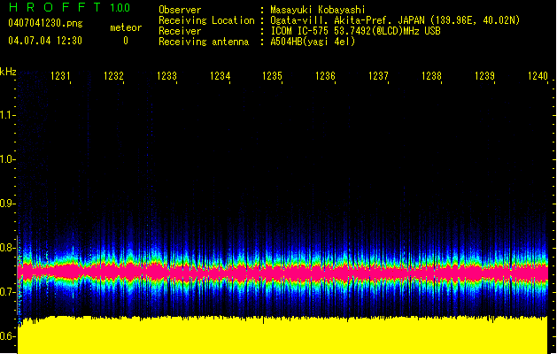
Task: Click the kHz axis unit label
Action: coord(8,72)
